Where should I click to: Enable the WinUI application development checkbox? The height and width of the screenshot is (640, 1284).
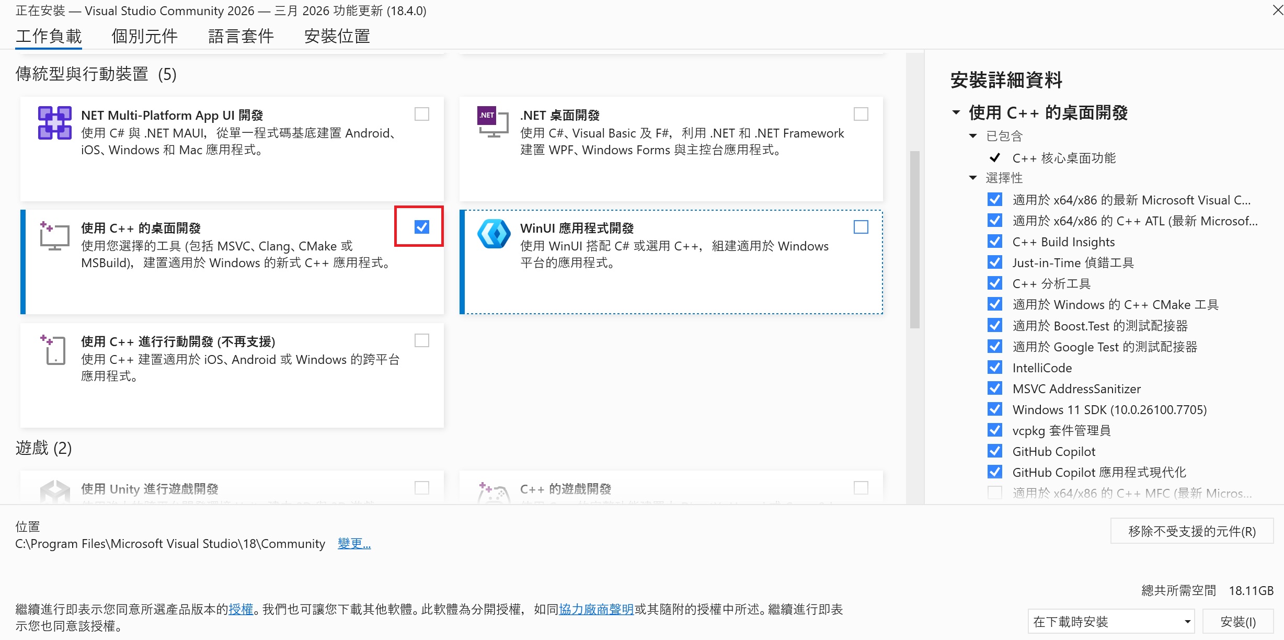(x=861, y=226)
